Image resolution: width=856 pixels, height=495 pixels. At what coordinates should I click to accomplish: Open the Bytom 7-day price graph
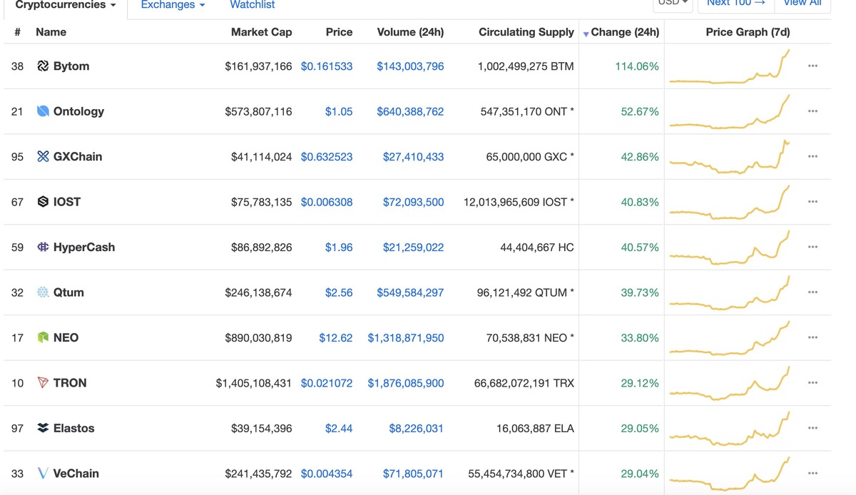(x=730, y=66)
